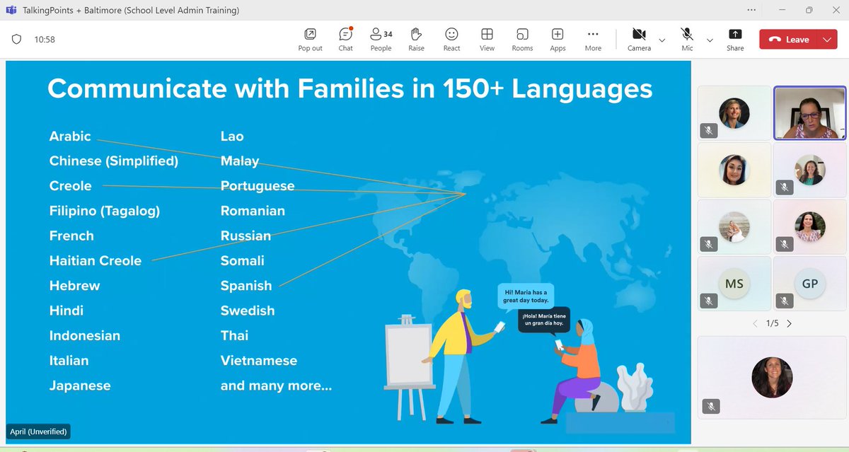849x452 pixels.
Task: Raise your hand in the meeting
Action: pyautogui.click(x=416, y=40)
